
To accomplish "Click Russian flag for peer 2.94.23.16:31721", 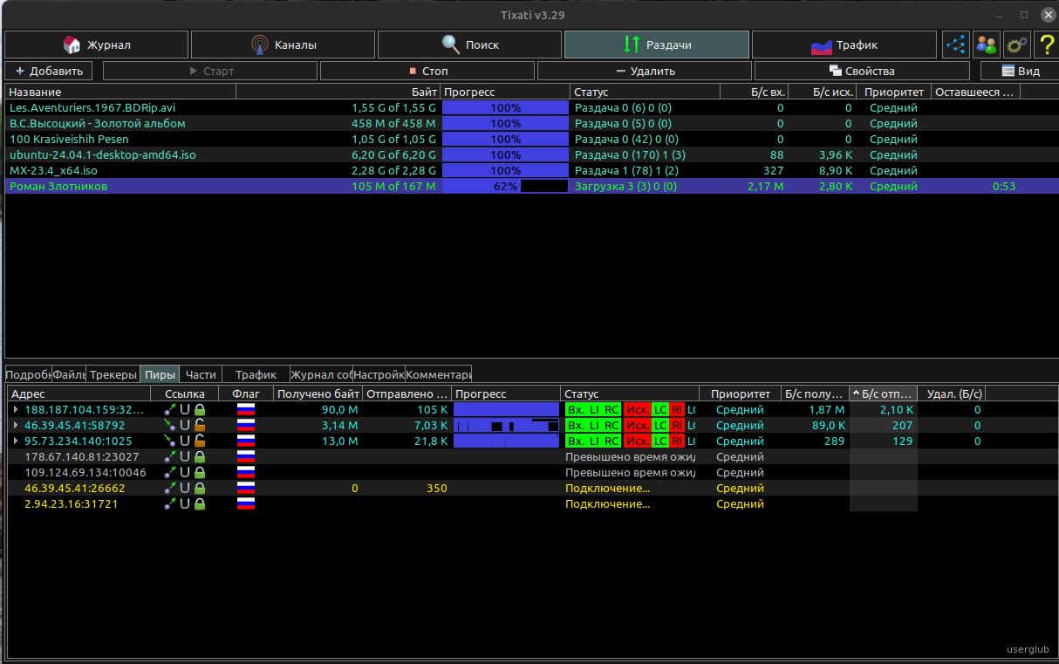I will pos(245,504).
